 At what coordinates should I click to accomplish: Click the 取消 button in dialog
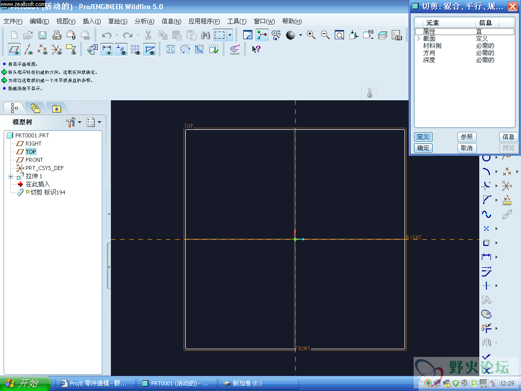[467, 148]
